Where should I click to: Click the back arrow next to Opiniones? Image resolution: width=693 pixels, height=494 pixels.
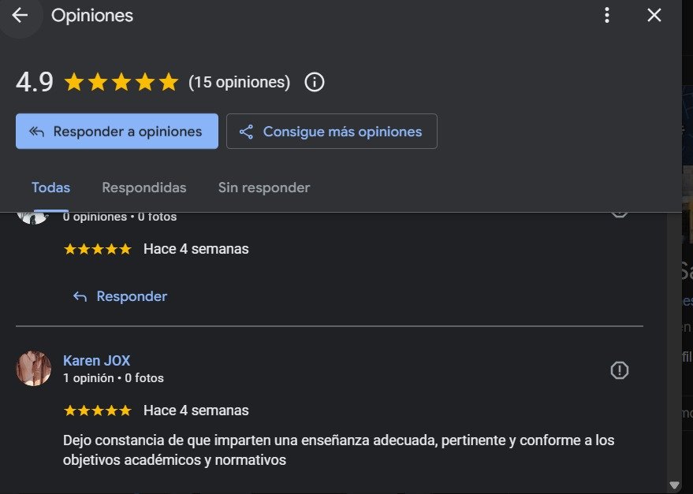(x=20, y=15)
